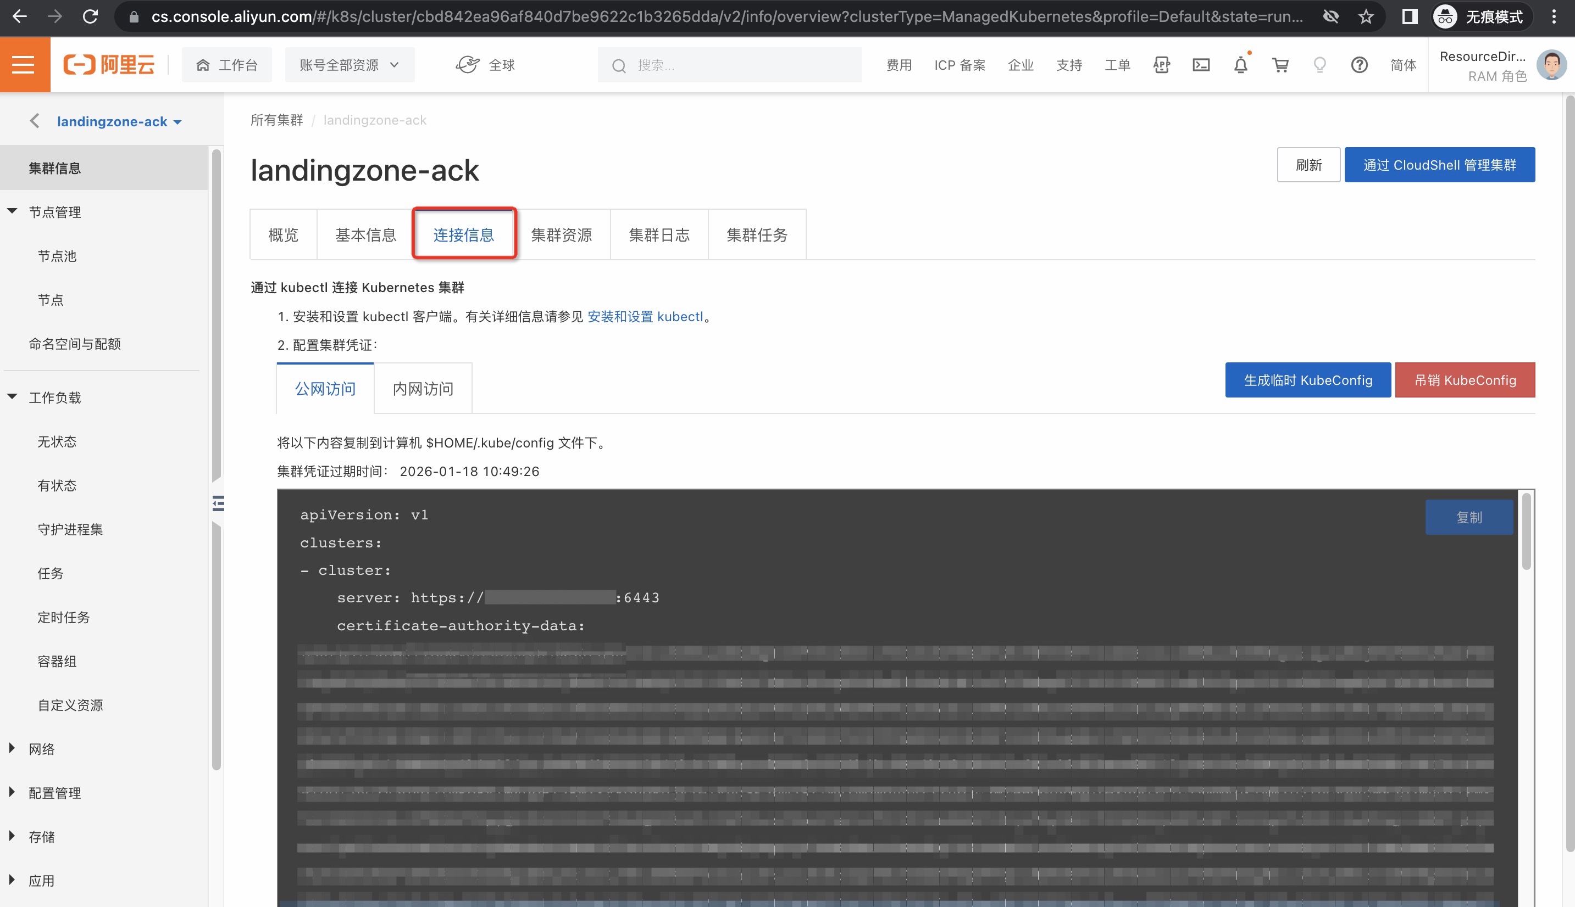1575x907 pixels.
Task: Collapse the 节点管理 section
Action: pos(12,211)
